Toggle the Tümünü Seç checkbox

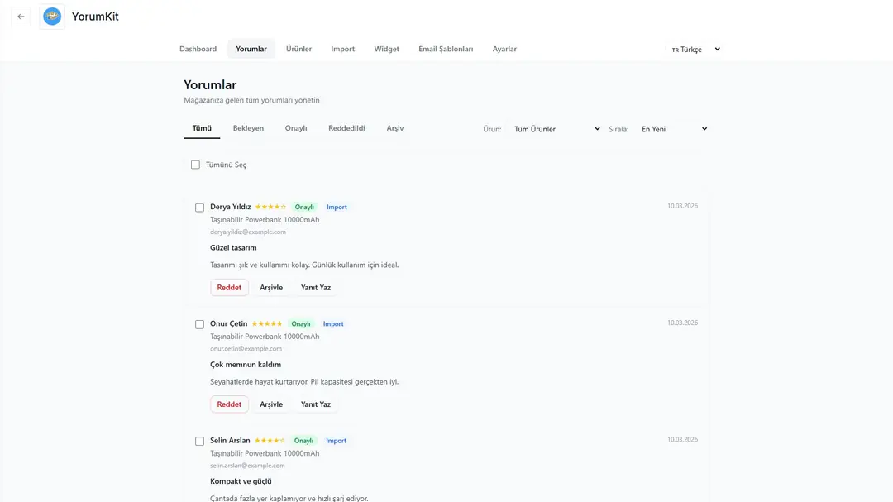(196, 165)
